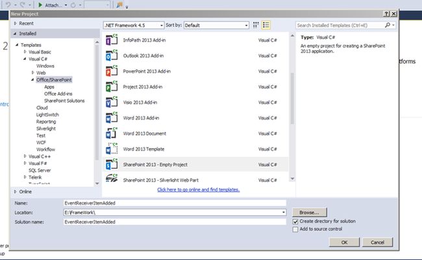Select the Word 2013 Template icon
422x260 pixels.
[x=112, y=149]
